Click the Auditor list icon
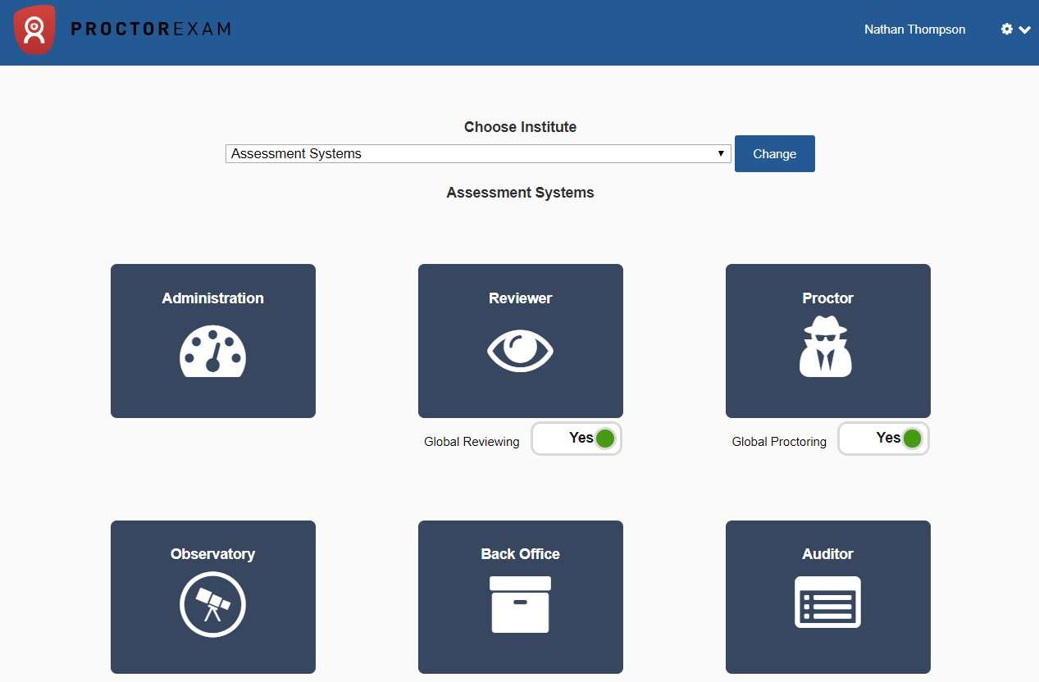The width and height of the screenshot is (1039, 682). point(828,602)
